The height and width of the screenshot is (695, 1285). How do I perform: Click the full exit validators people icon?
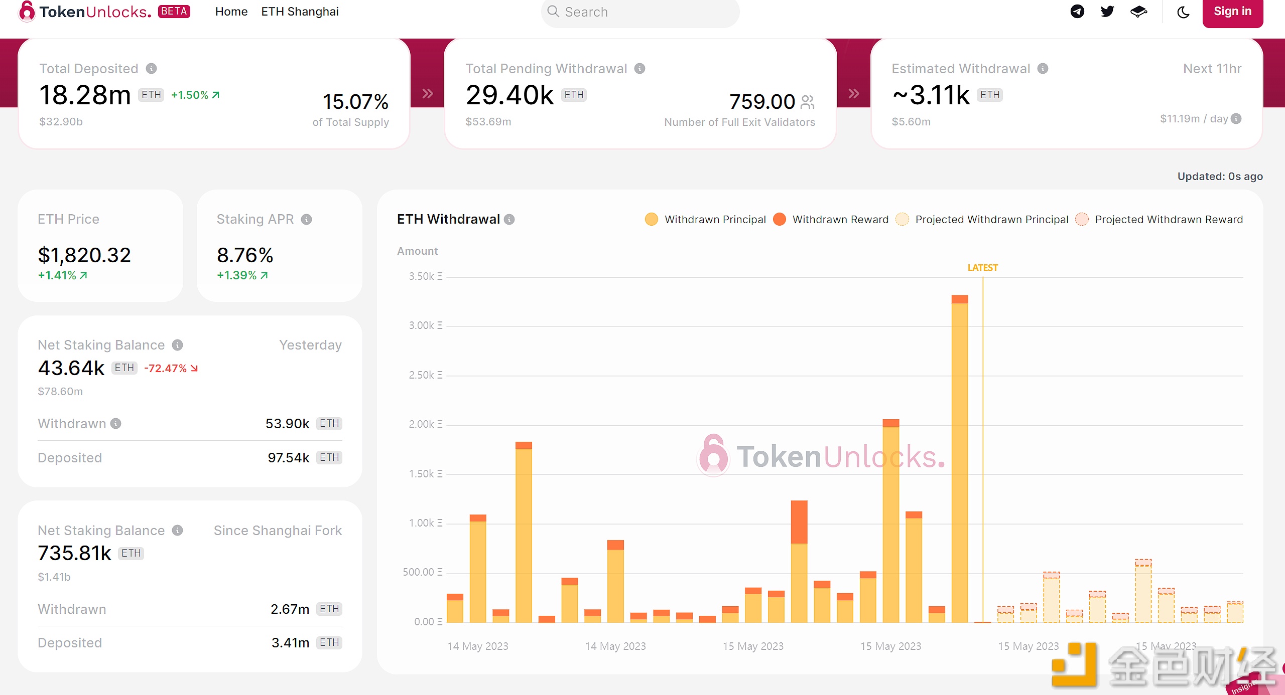pos(807,102)
